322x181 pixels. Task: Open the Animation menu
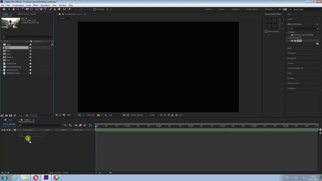pyautogui.click(x=45, y=6)
